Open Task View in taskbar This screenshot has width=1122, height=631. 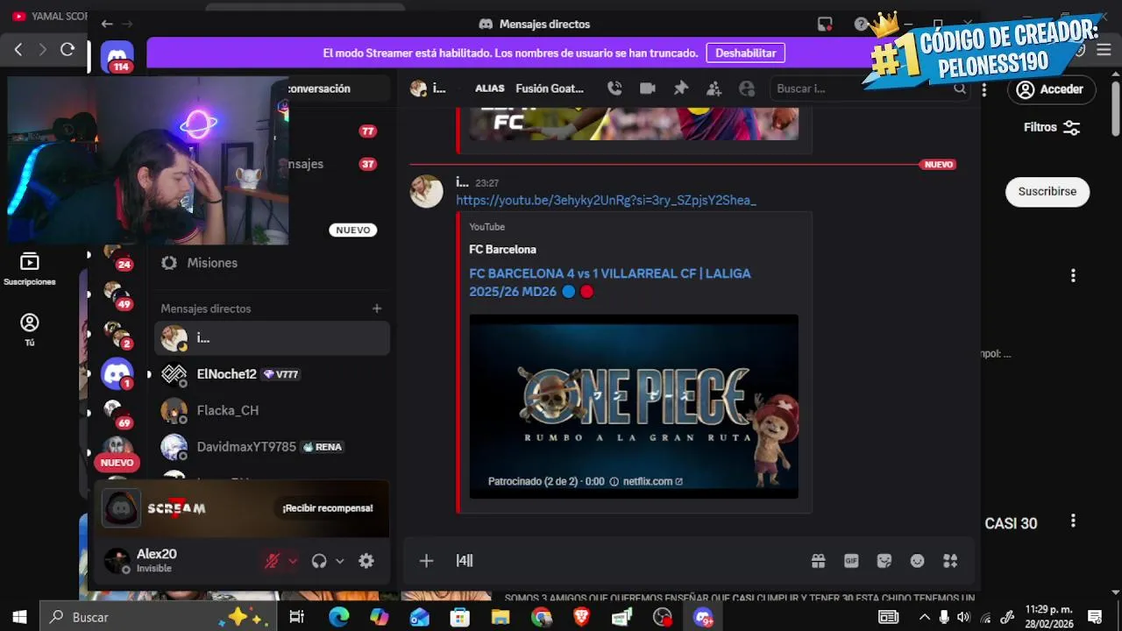pyautogui.click(x=296, y=617)
